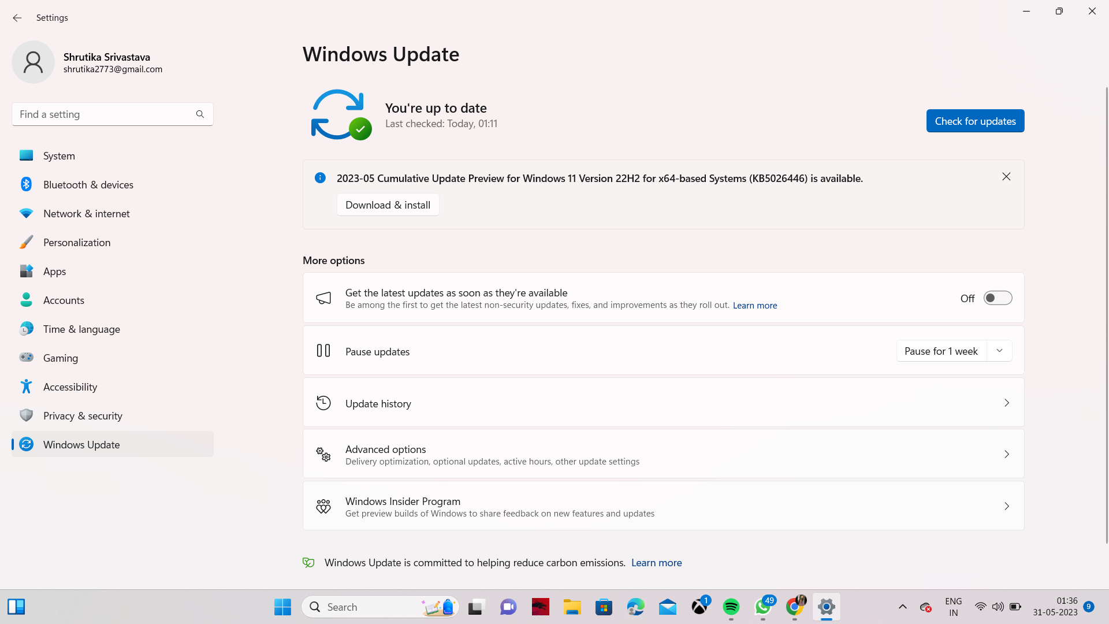Viewport: 1109px width, 624px height.
Task: Select Gaming in the sidebar
Action: pos(61,358)
